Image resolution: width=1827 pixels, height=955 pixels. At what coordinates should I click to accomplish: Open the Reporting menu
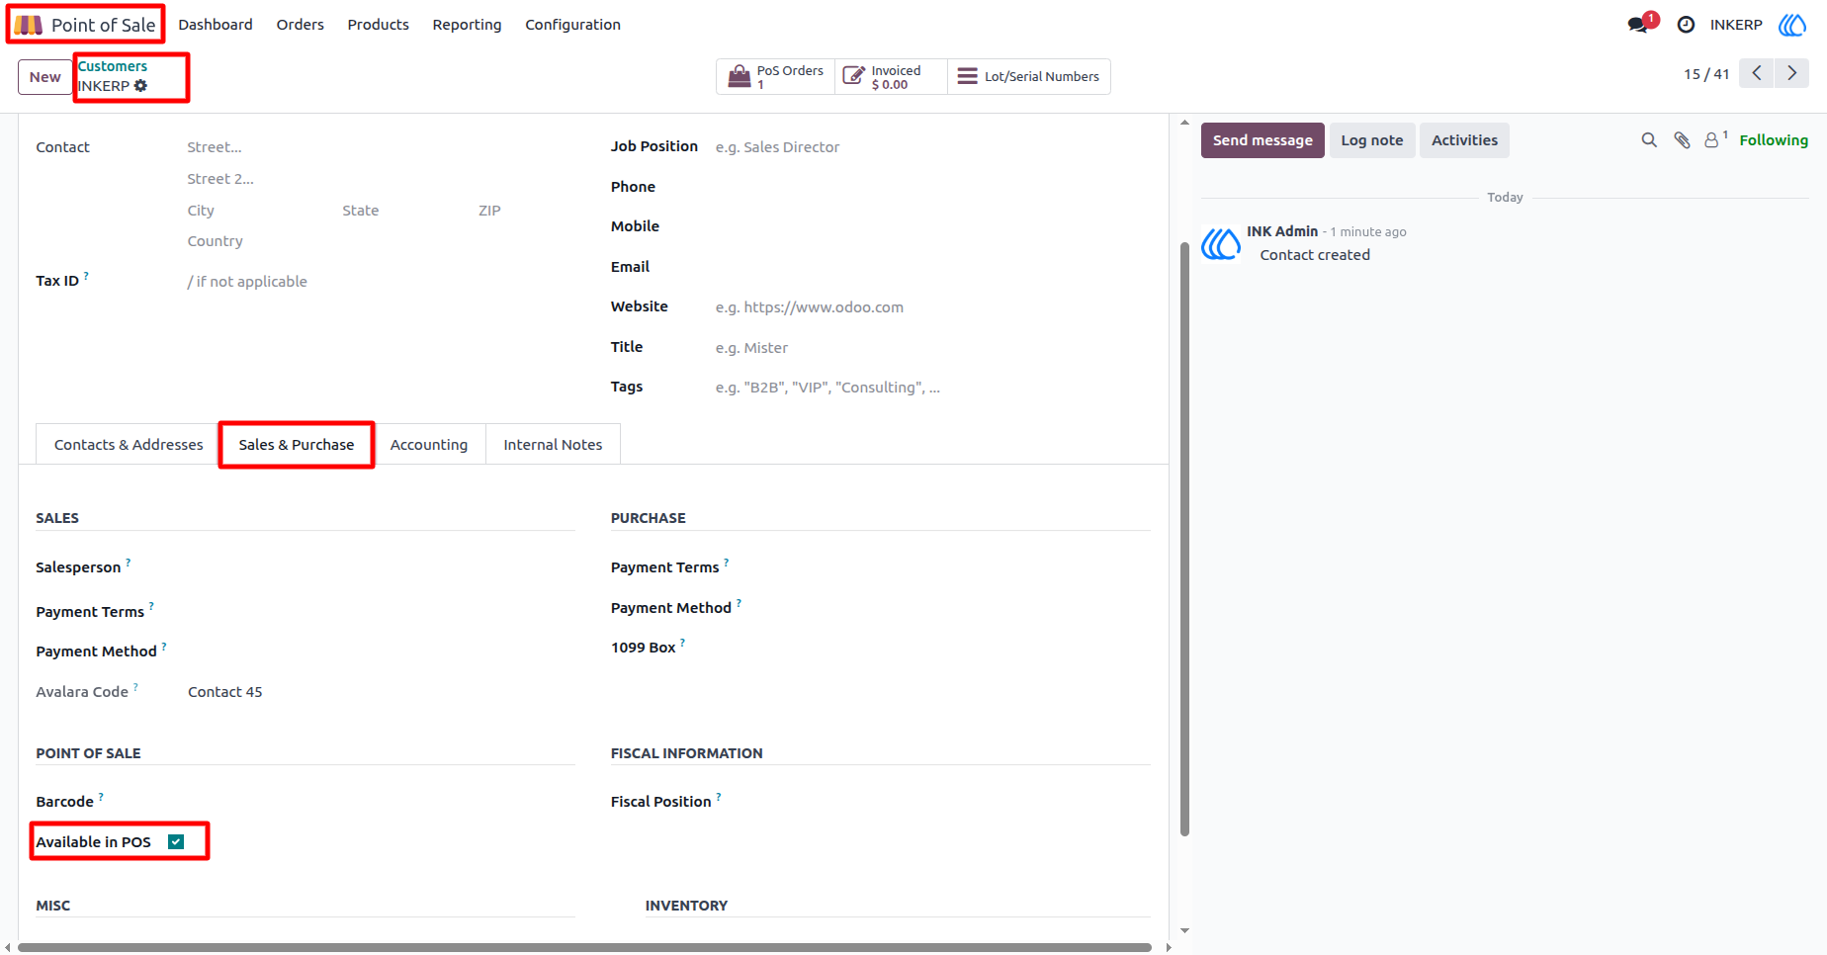click(467, 25)
